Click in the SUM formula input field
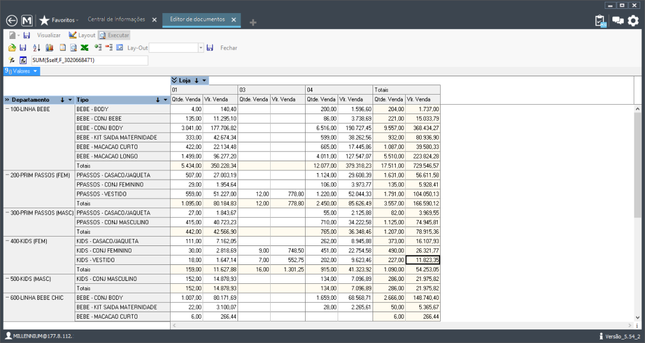 89,60
